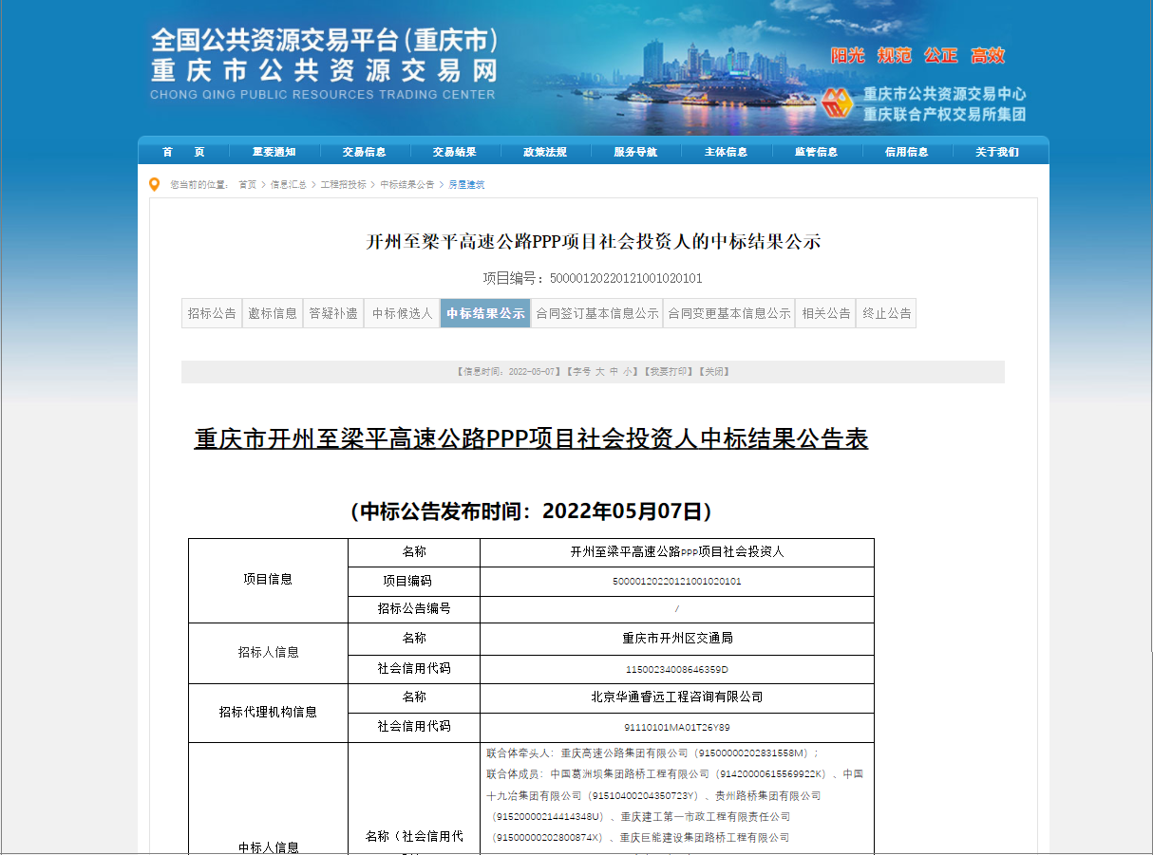Click the 关闭 link in info bar
The width and height of the screenshot is (1153, 855).
tap(714, 372)
